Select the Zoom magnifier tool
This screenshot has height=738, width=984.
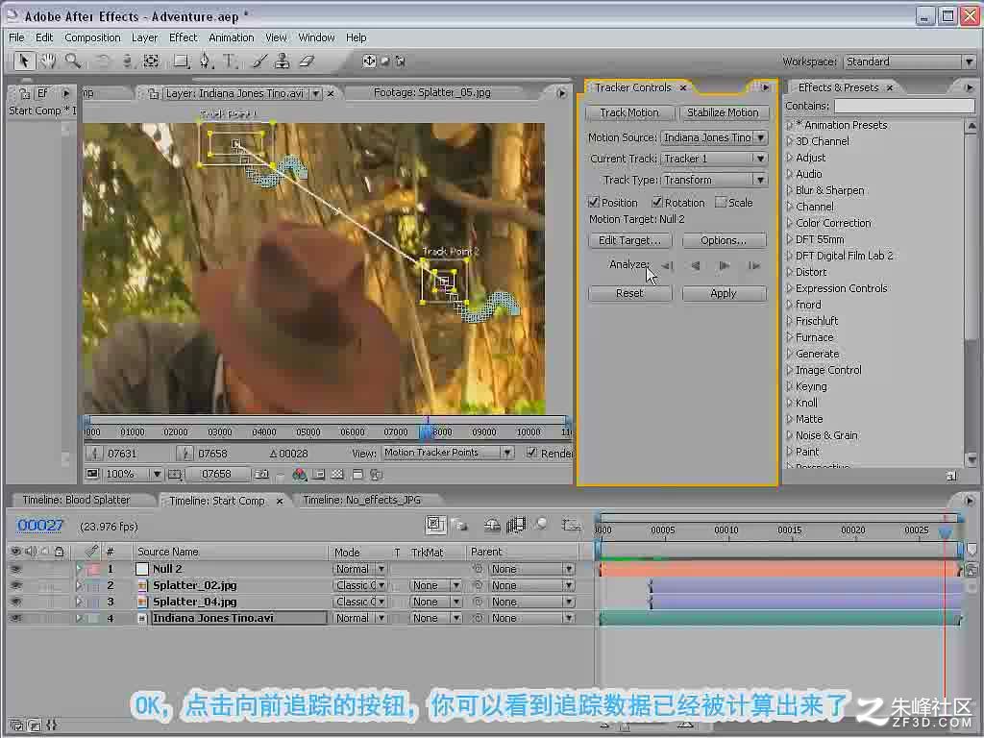point(73,61)
